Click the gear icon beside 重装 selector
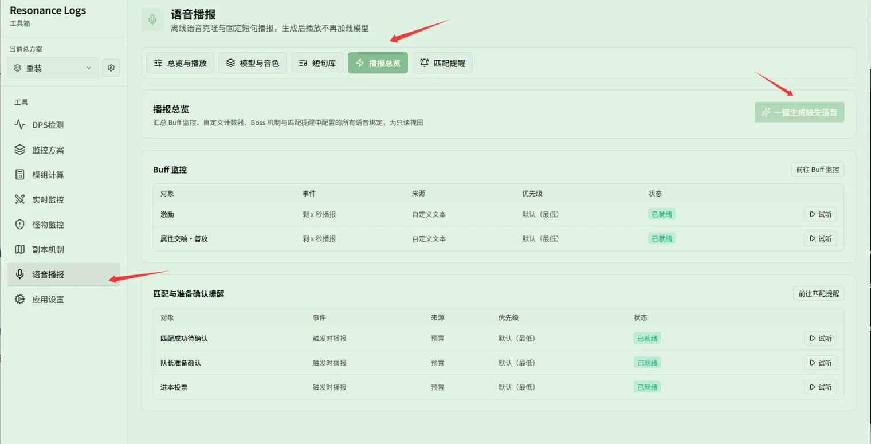 pyautogui.click(x=111, y=68)
